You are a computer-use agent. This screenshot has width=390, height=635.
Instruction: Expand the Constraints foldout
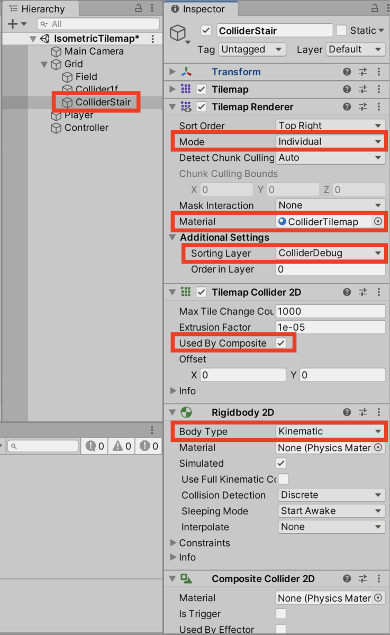tap(173, 543)
